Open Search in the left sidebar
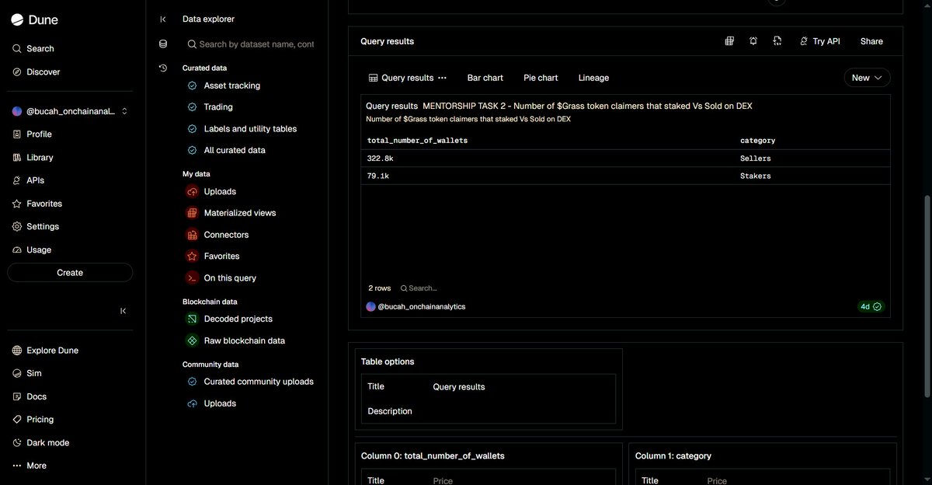Screen dimensions: 932x485 [33, 48]
